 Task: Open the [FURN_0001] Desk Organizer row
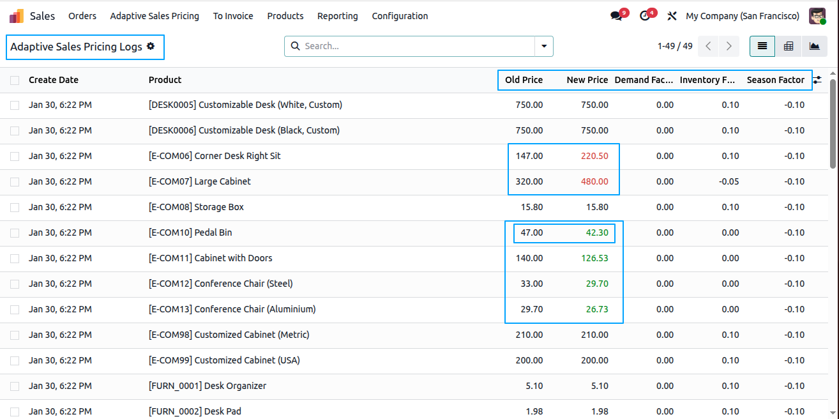click(208, 386)
